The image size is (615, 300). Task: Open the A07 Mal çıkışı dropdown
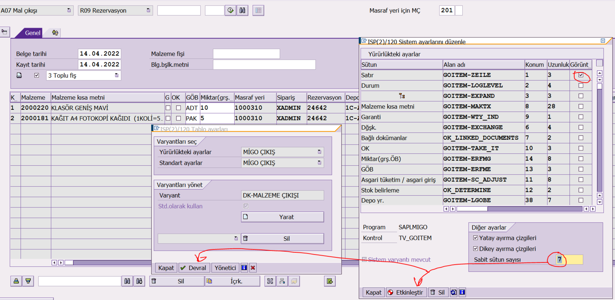click(x=69, y=11)
